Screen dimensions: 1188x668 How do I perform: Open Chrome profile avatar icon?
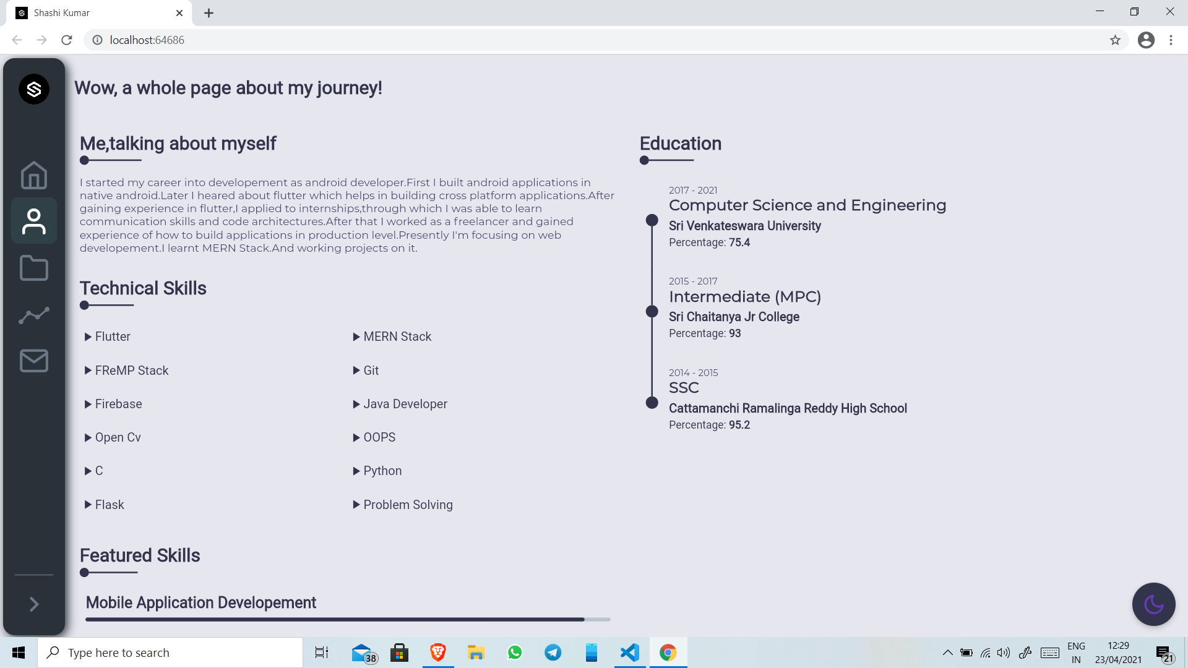1146,40
